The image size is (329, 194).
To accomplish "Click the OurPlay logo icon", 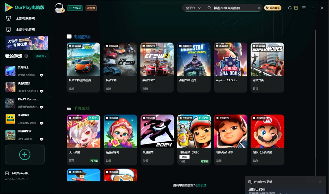I will (x=9, y=8).
